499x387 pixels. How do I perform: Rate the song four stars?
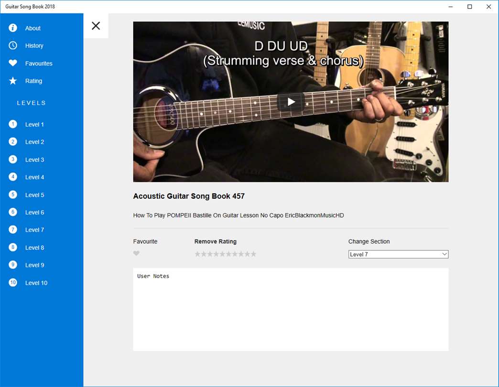point(217,254)
